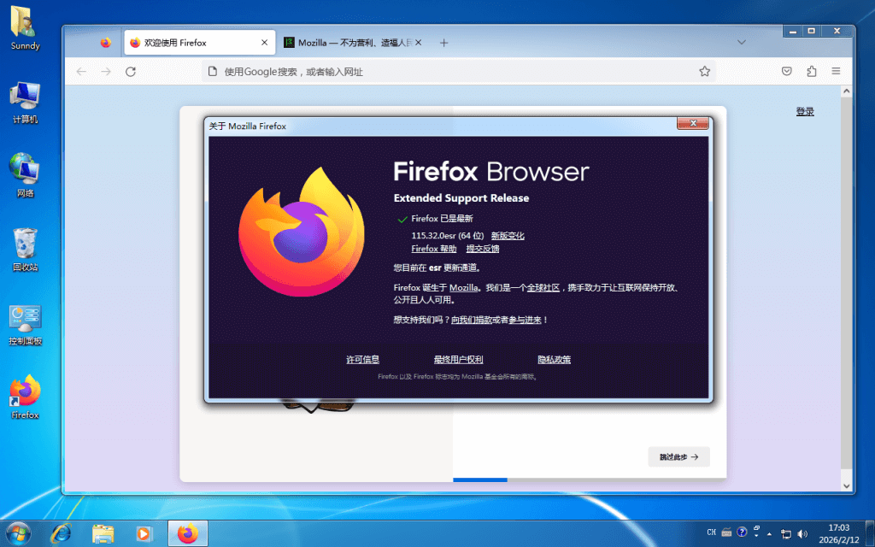Click the language bar help icon

click(x=742, y=532)
